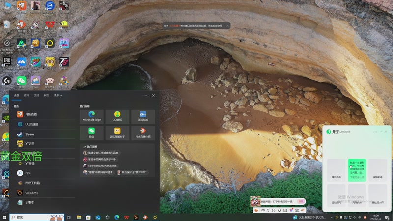Switch to the 应用 search tab
This screenshot has width=393, height=221.
tap(27, 95)
